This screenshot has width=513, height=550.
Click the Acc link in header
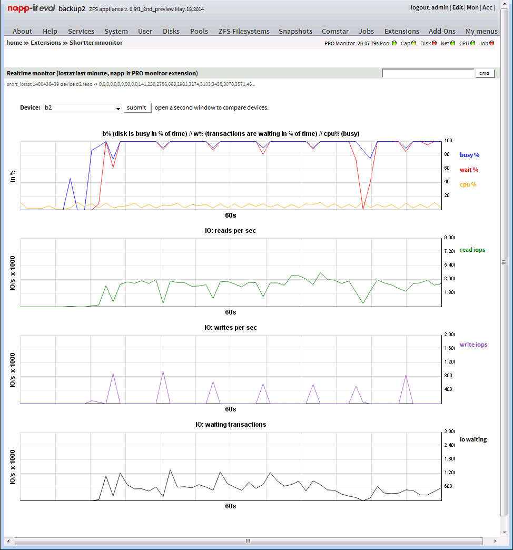[x=487, y=7]
